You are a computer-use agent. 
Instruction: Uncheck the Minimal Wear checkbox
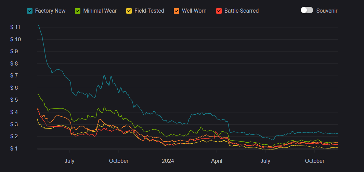pyautogui.click(x=78, y=11)
